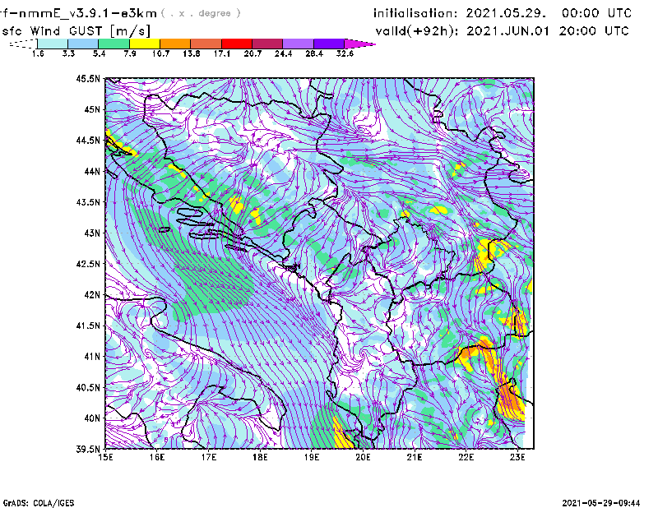This screenshot has width=658, height=508.
Task: Click the 18E longitude label
Action: click(260, 457)
